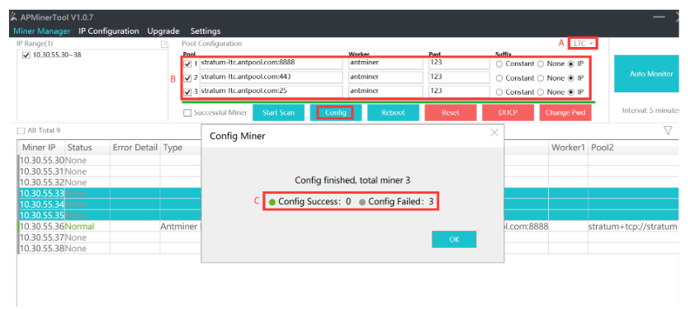Click the Miner IP column header
Screen dimensions: 695x309
(x=41, y=147)
